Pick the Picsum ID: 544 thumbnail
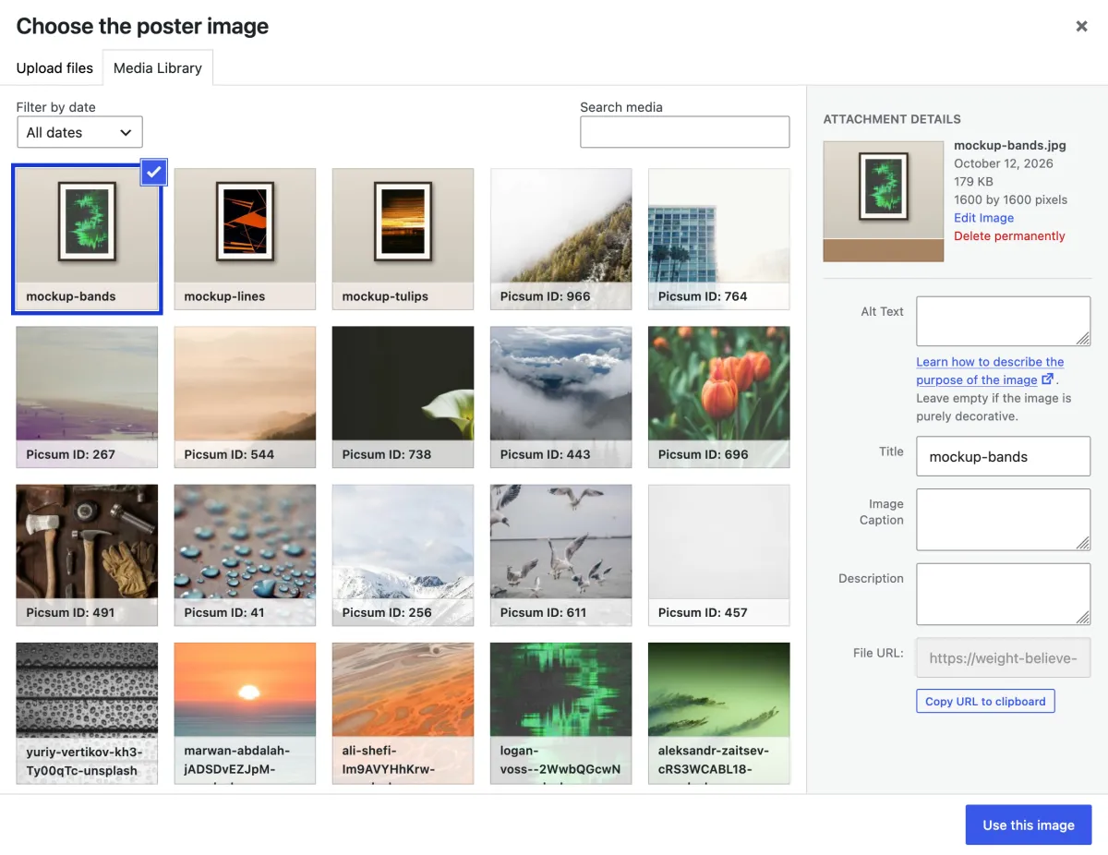Viewport: 1108px width, 855px height. [x=245, y=397]
